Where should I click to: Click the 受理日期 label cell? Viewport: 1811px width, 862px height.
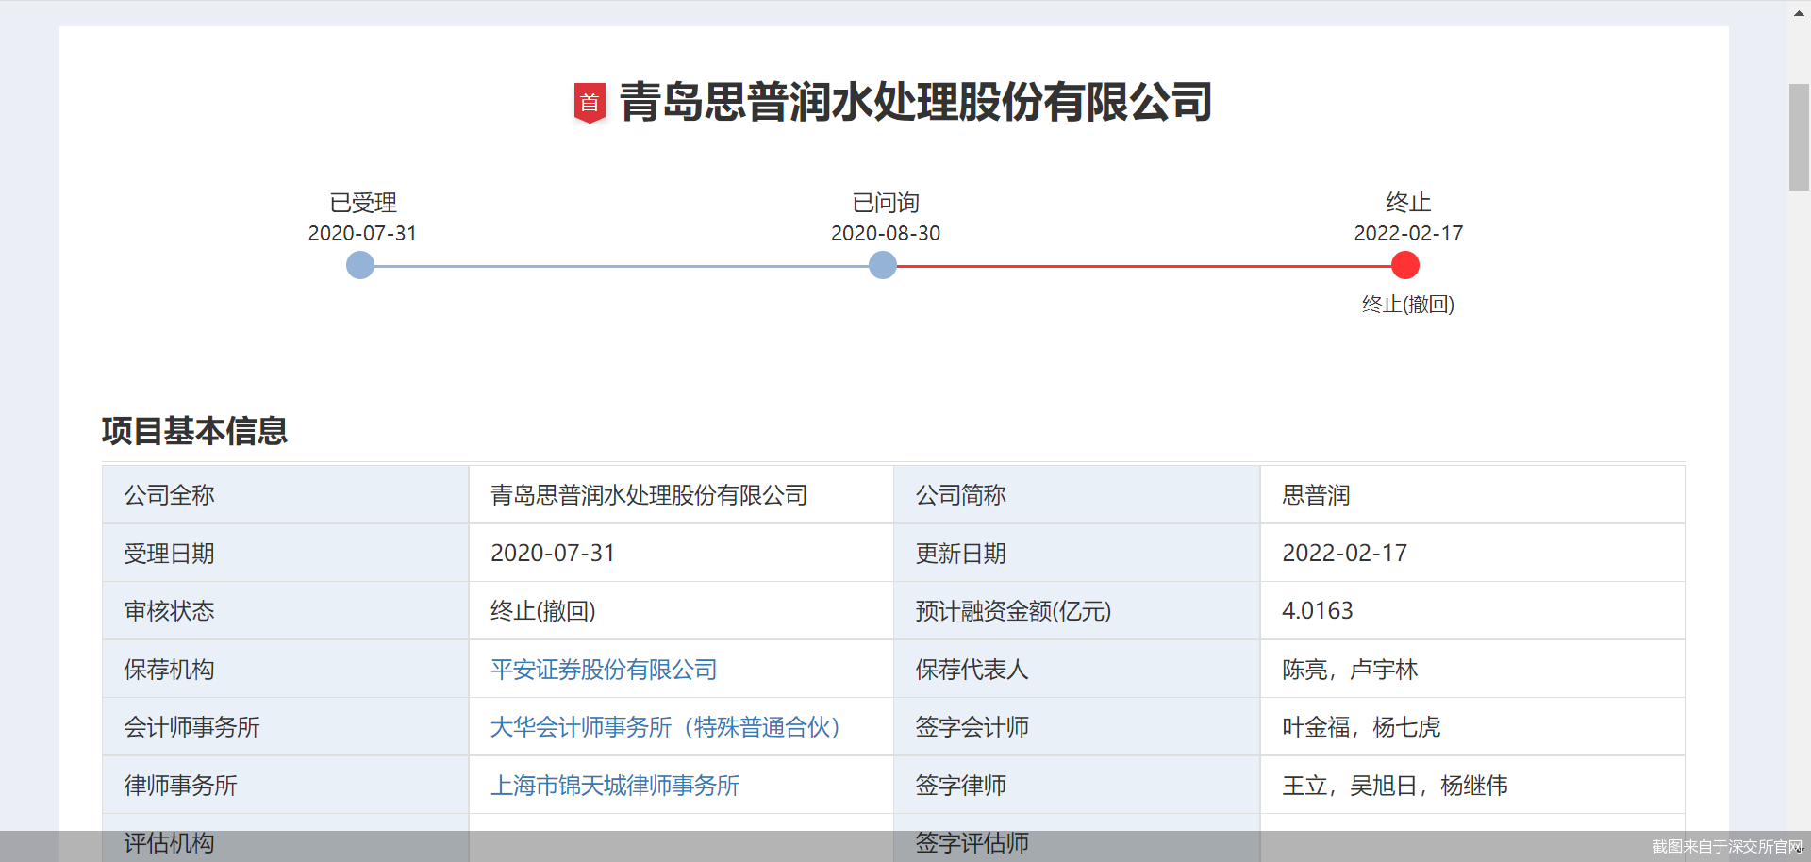[x=286, y=554]
